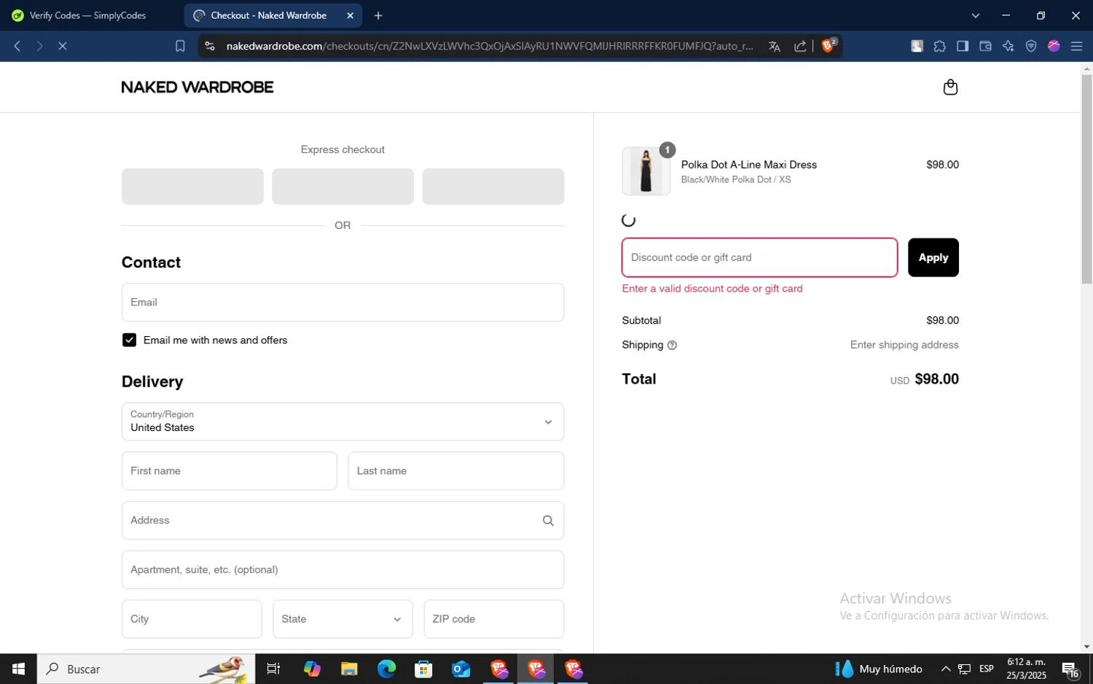The width and height of the screenshot is (1093, 684).
Task: Click the Apartment, suite, etc. field
Action: 342,570
